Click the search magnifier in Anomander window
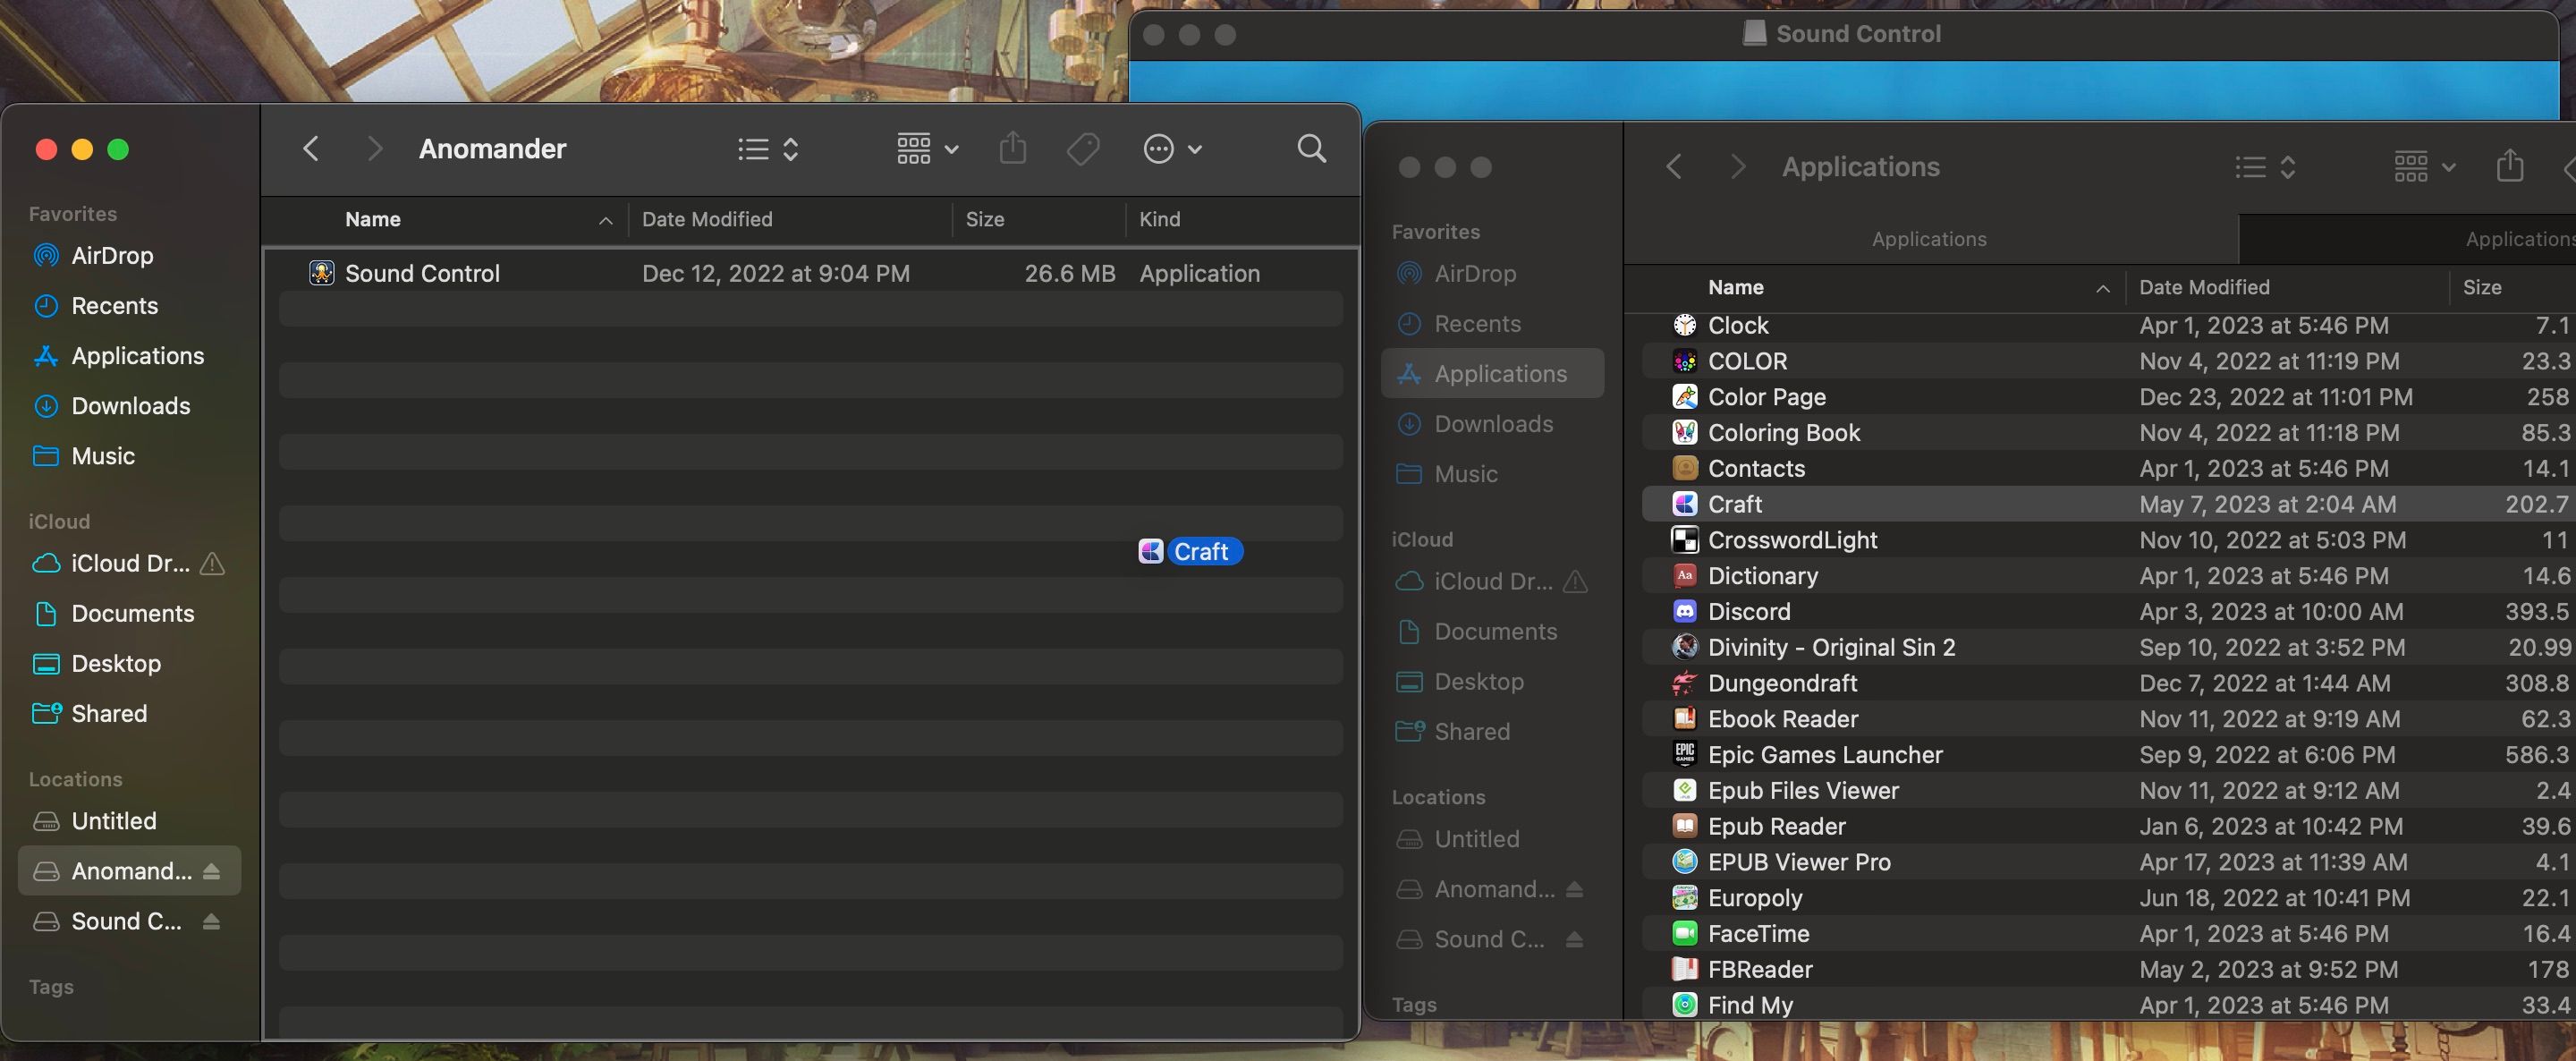This screenshot has height=1061, width=2576. 1311,149
